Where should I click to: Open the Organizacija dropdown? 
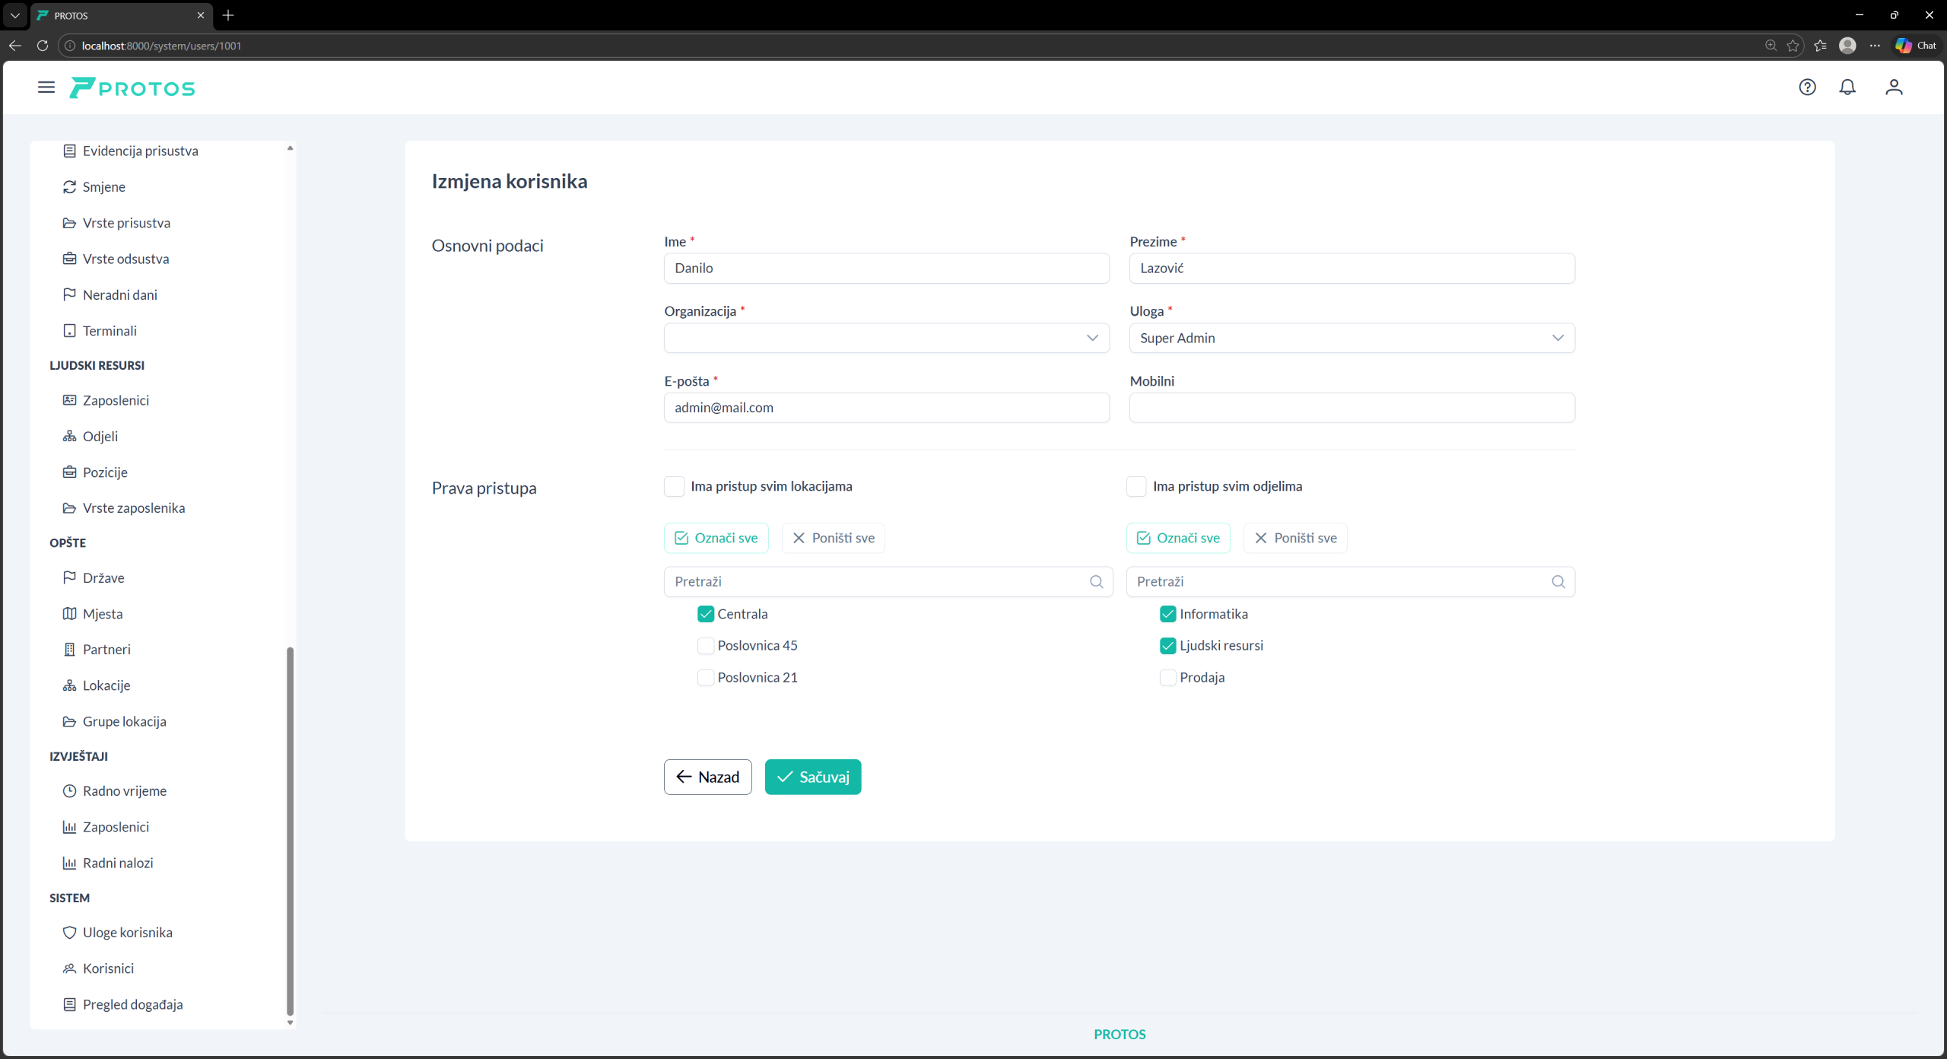[x=886, y=338]
